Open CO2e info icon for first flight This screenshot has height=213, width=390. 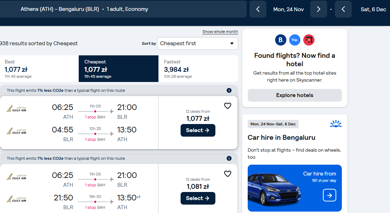229,90
